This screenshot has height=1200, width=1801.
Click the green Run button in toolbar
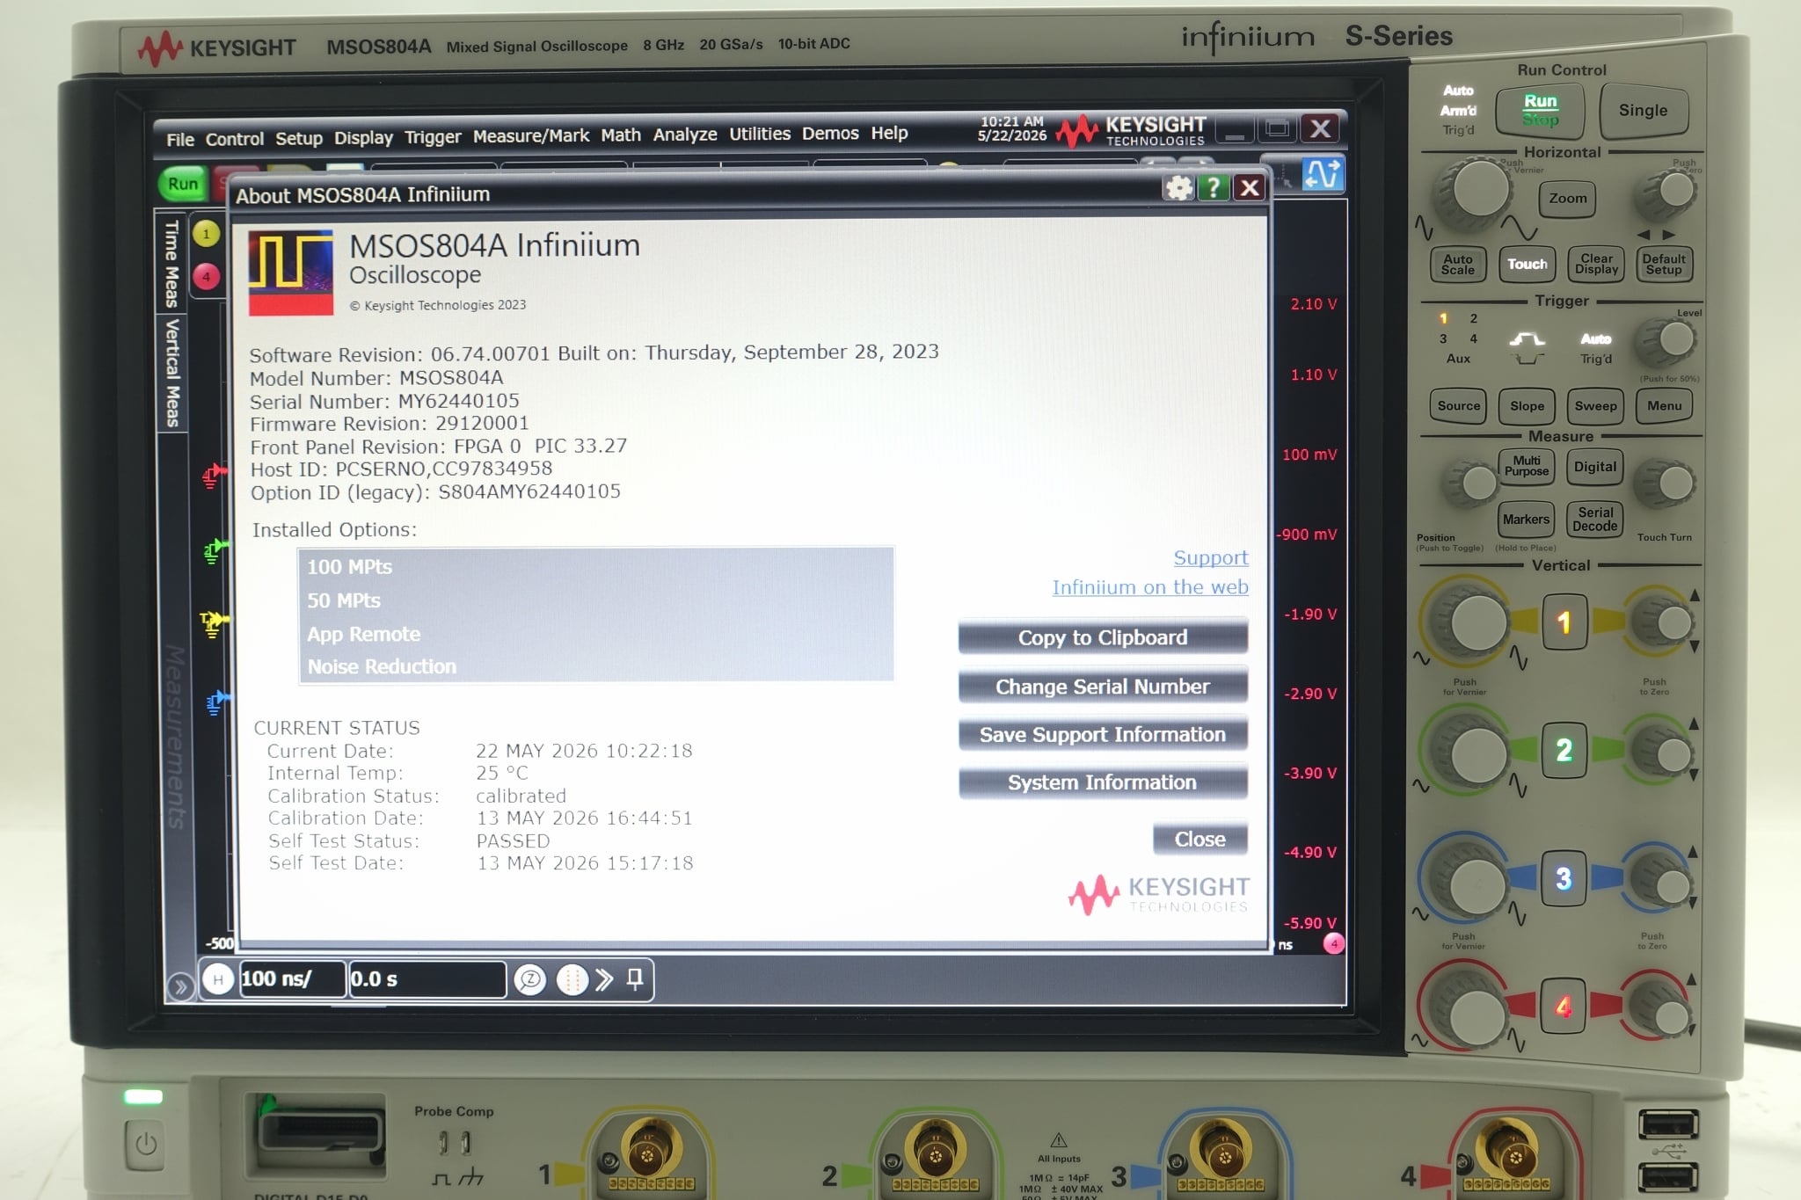tap(183, 184)
